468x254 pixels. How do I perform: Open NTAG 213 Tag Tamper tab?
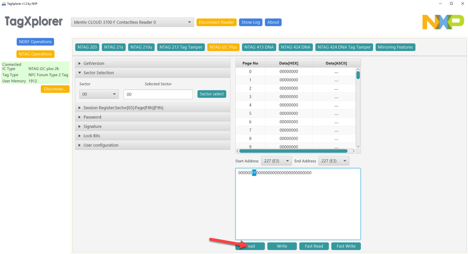point(181,47)
